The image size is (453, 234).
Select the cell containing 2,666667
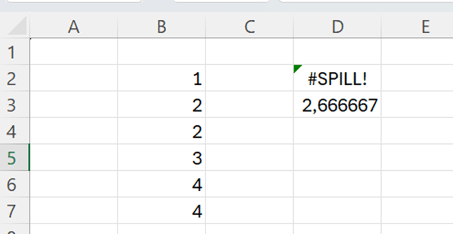(337, 106)
